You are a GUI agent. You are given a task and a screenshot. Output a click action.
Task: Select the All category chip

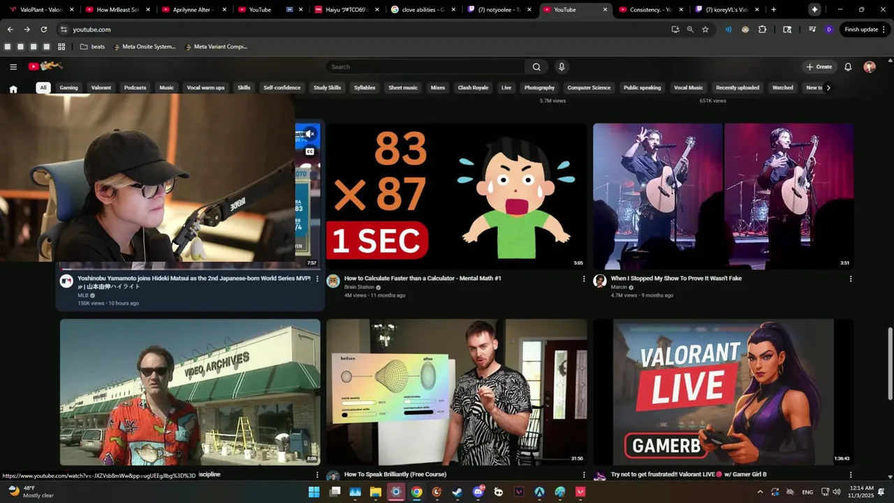coord(43,88)
